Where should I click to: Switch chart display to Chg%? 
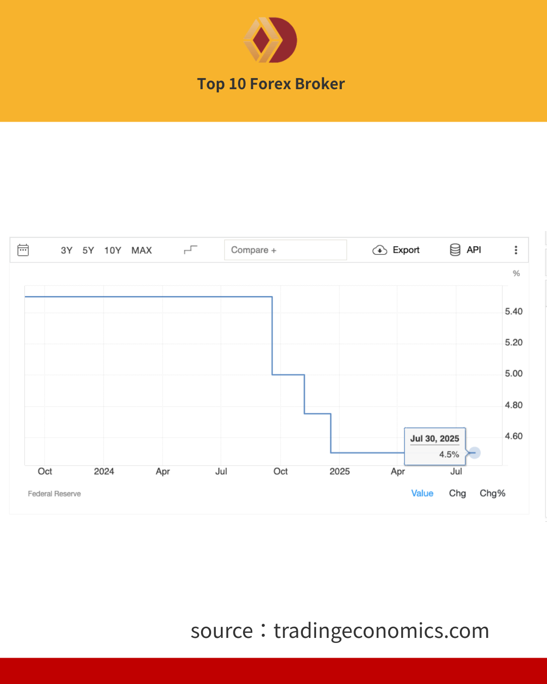click(492, 493)
